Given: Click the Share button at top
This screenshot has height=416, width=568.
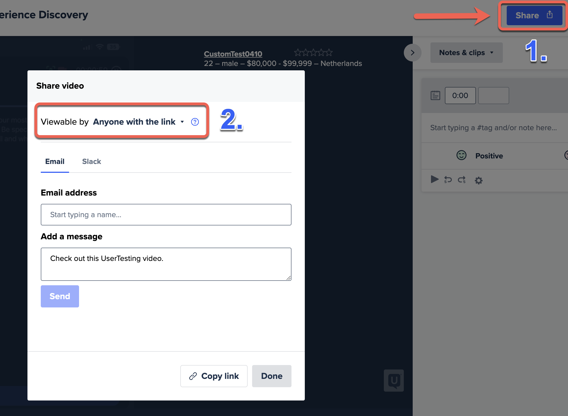Looking at the screenshot, I should [x=534, y=16].
